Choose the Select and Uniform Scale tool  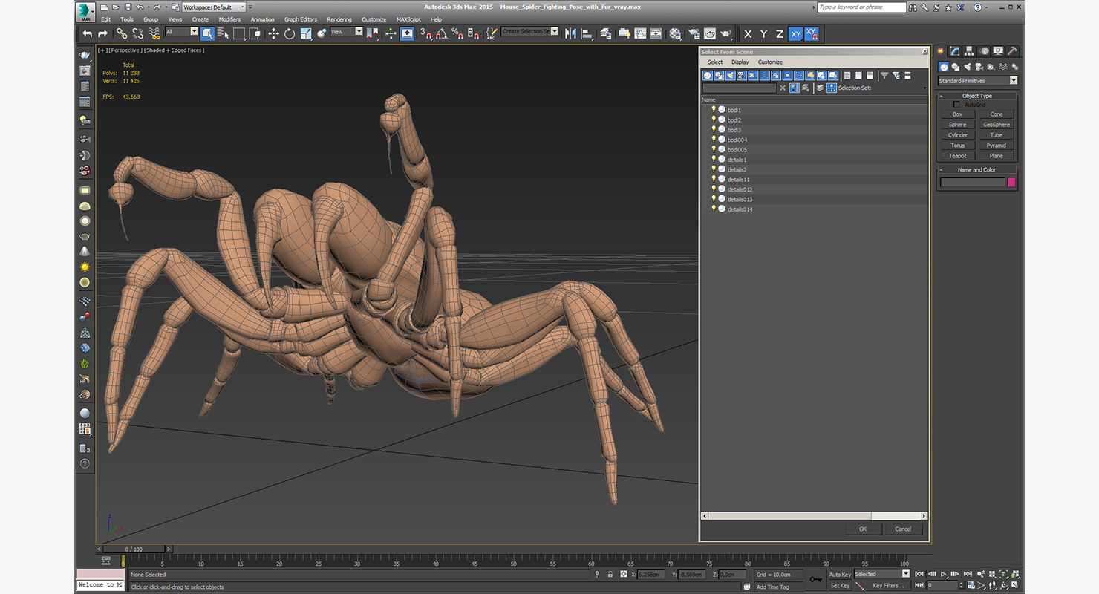pos(305,33)
